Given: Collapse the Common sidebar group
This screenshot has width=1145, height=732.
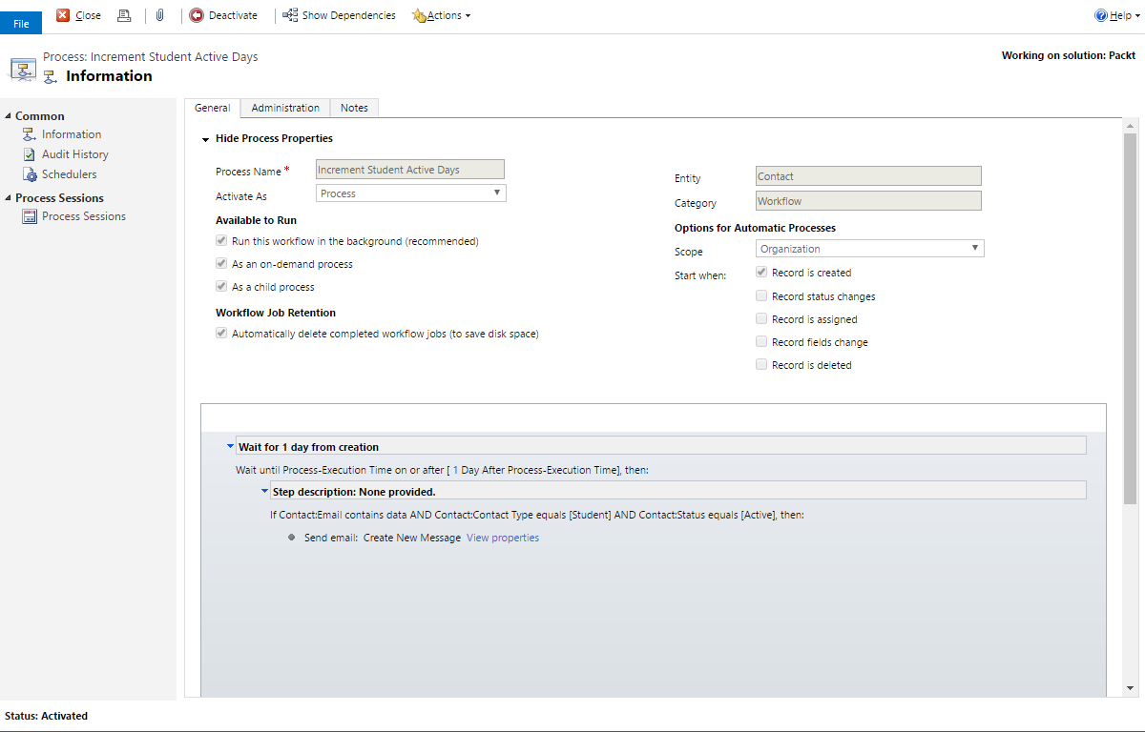Looking at the screenshot, I should (9, 116).
